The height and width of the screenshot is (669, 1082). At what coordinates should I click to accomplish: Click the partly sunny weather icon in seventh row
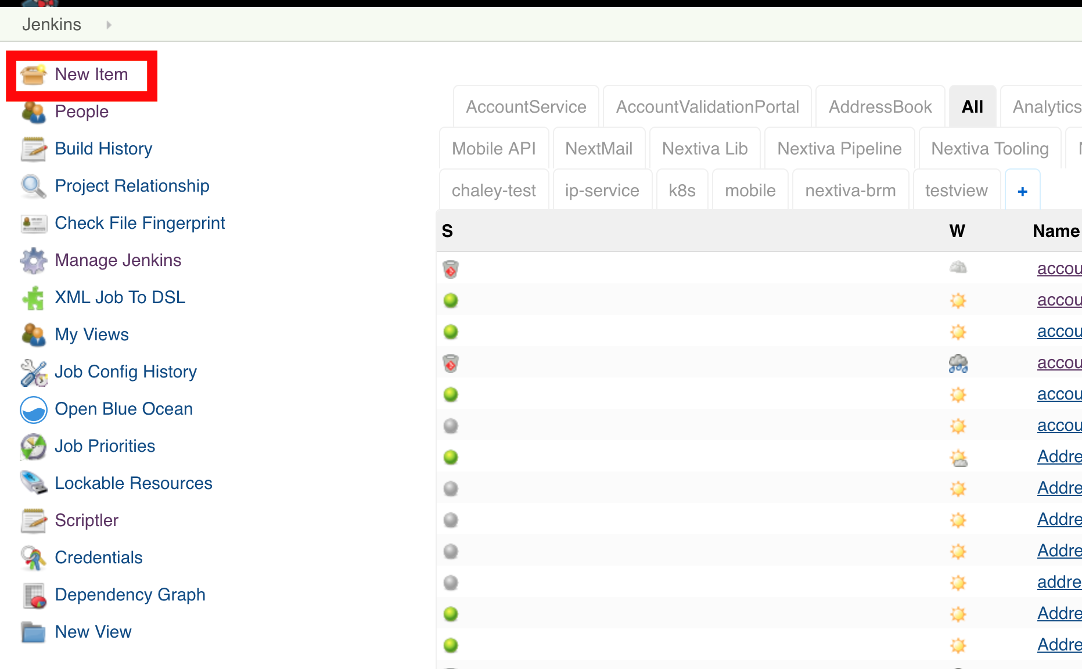click(958, 458)
